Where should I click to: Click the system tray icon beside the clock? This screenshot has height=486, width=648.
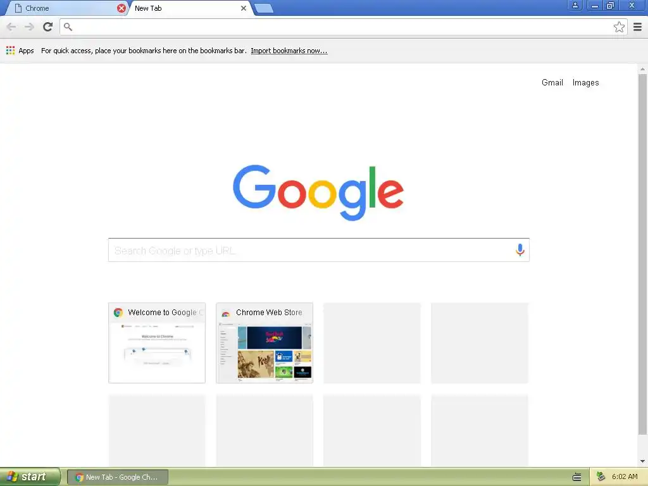coord(601,477)
